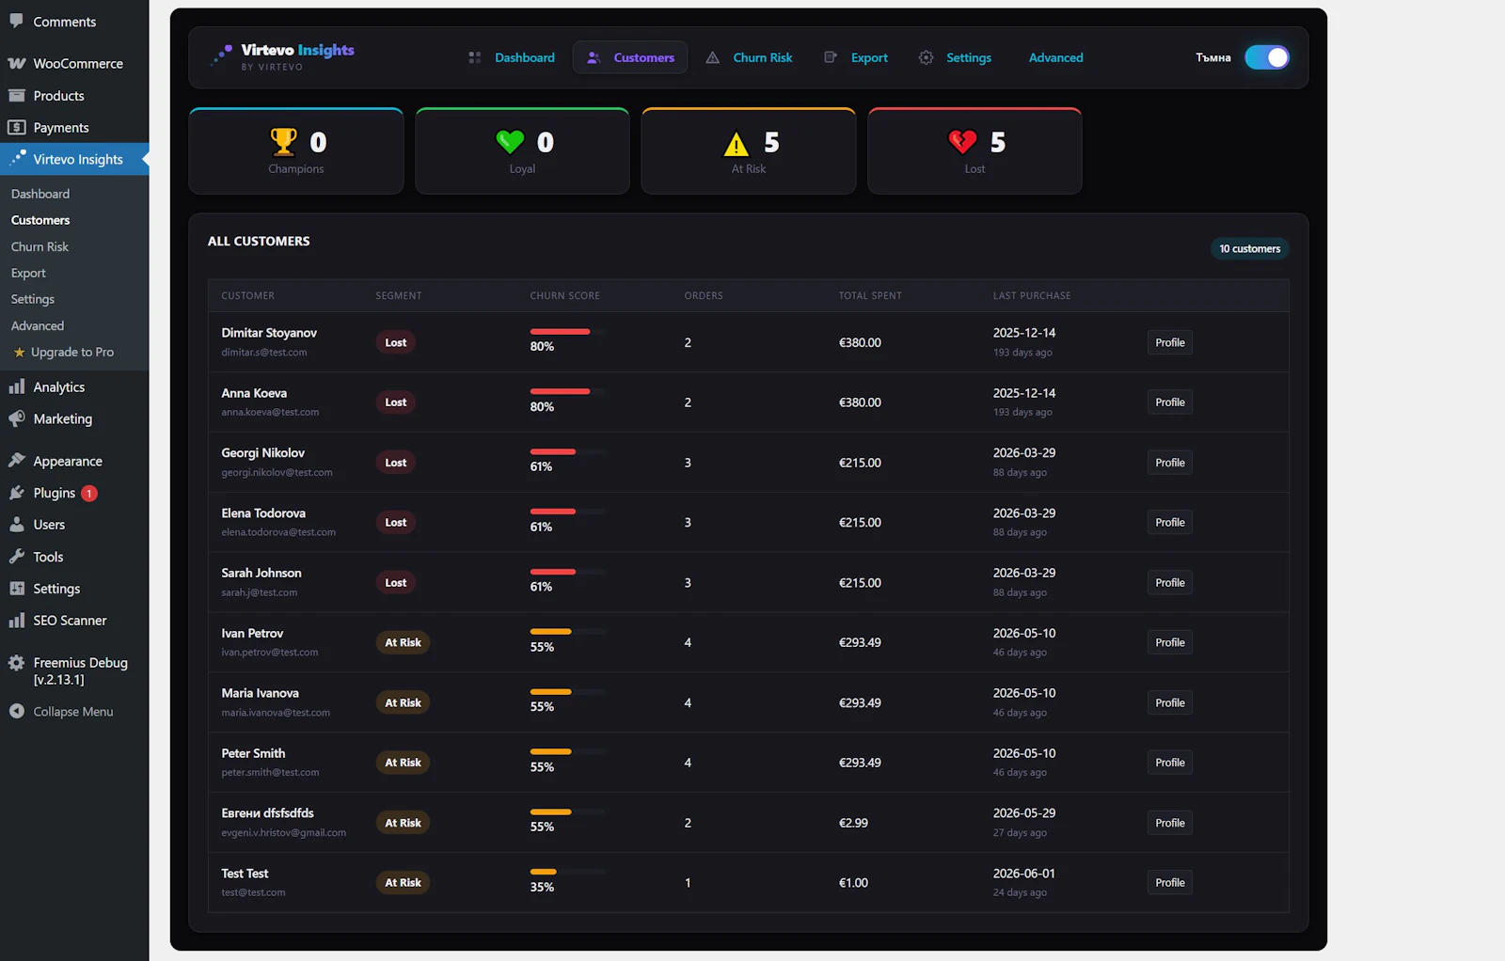
Task: Click the €2.99 total spent value
Action: pos(853,823)
